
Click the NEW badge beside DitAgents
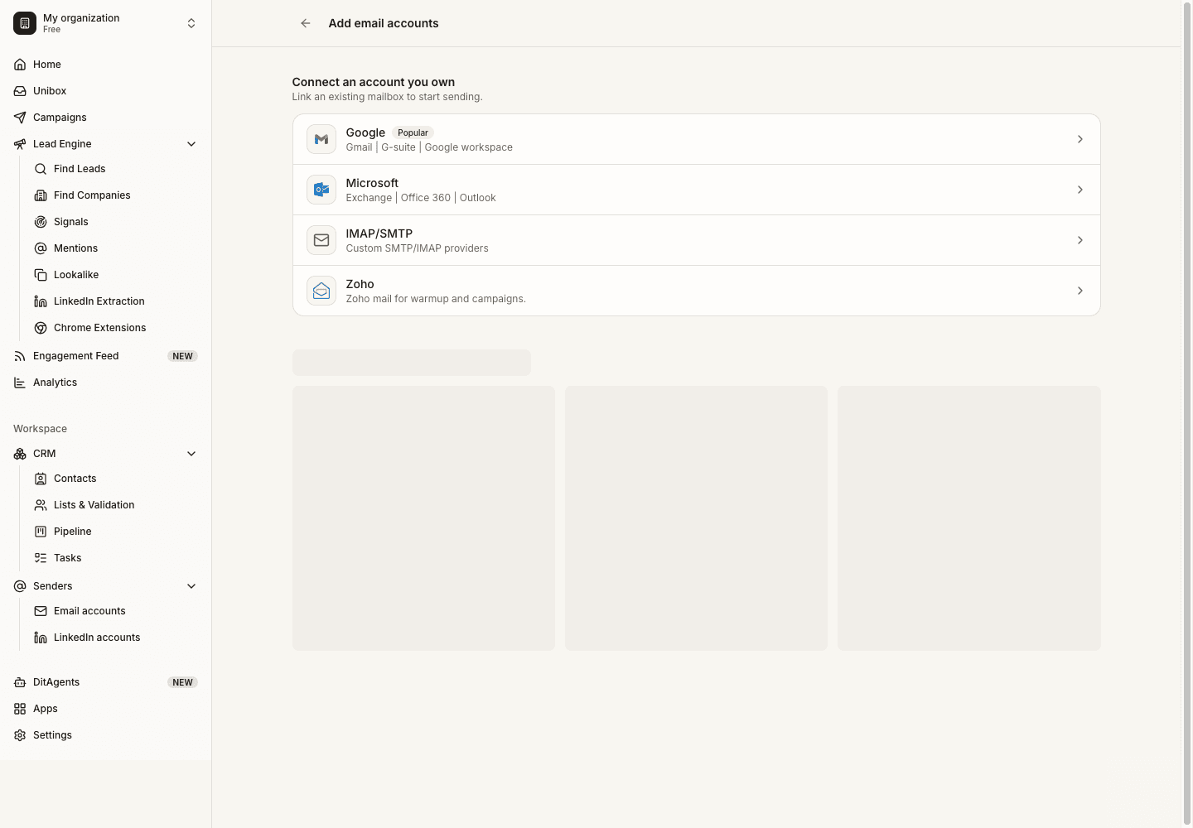click(x=182, y=682)
